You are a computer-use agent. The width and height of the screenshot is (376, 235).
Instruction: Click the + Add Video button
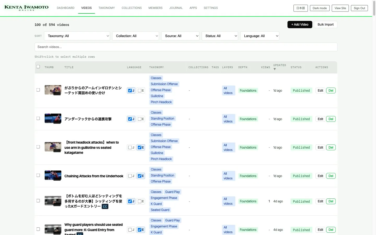click(300, 25)
